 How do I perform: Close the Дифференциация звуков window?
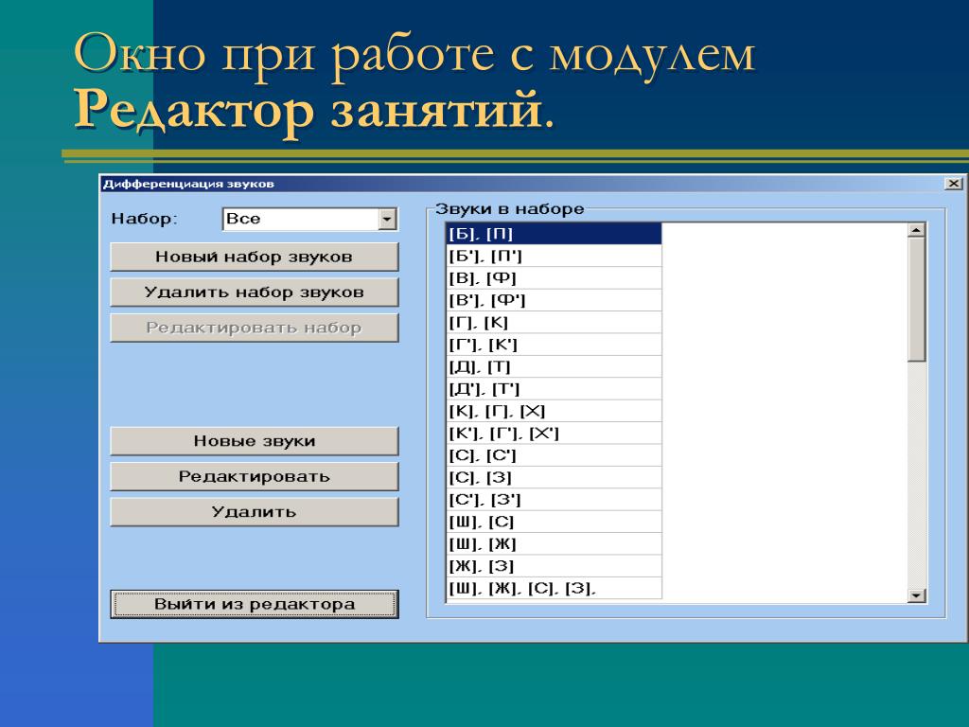[x=954, y=184]
